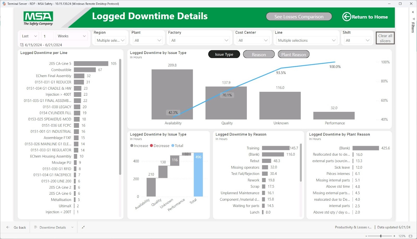Select the Issue Type chart toggle
Screen dimensions: 417x239
(224, 54)
